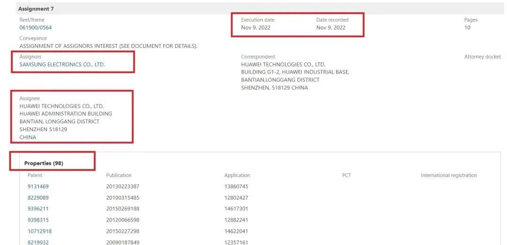Select application number 14622041
Screen dimensions: 507x245
pos(236,231)
